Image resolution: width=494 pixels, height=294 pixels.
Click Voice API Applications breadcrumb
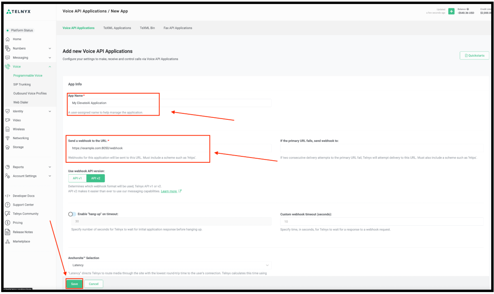click(84, 11)
